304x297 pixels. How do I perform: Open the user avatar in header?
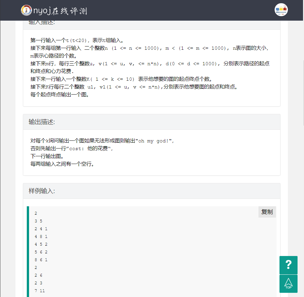(x=281, y=10)
